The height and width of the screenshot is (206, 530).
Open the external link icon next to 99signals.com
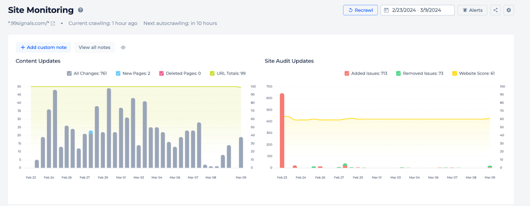(53, 23)
